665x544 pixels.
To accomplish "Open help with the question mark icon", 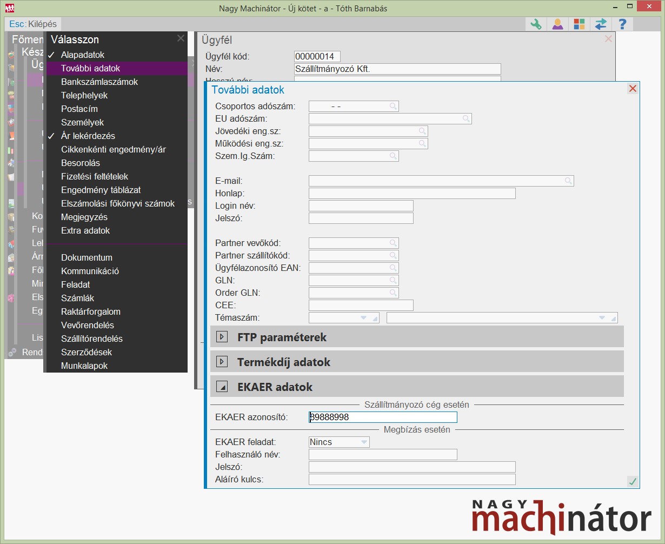I will 622,24.
